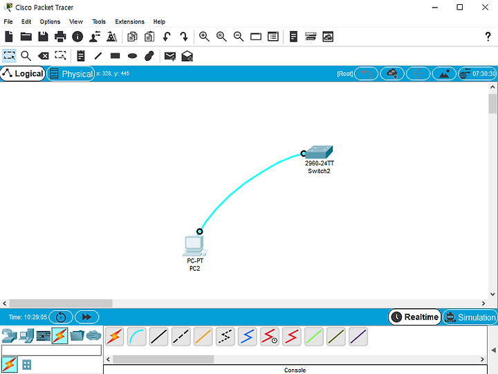The width and height of the screenshot is (498, 374).
Task: Activate the Inspect magnifier tool
Action: click(x=26, y=56)
